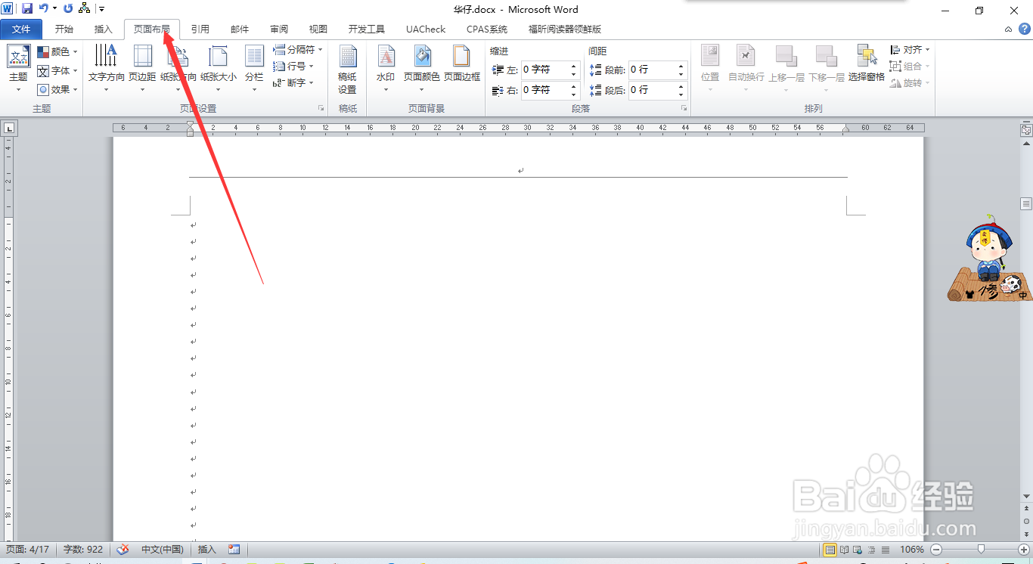
Task: Switch to Print Layout view in status bar
Action: tap(831, 550)
